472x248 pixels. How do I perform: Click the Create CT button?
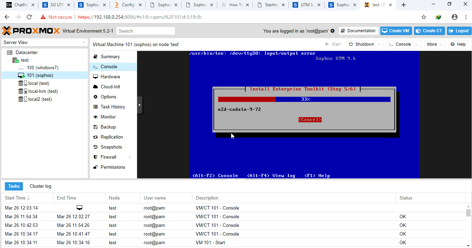(x=429, y=31)
